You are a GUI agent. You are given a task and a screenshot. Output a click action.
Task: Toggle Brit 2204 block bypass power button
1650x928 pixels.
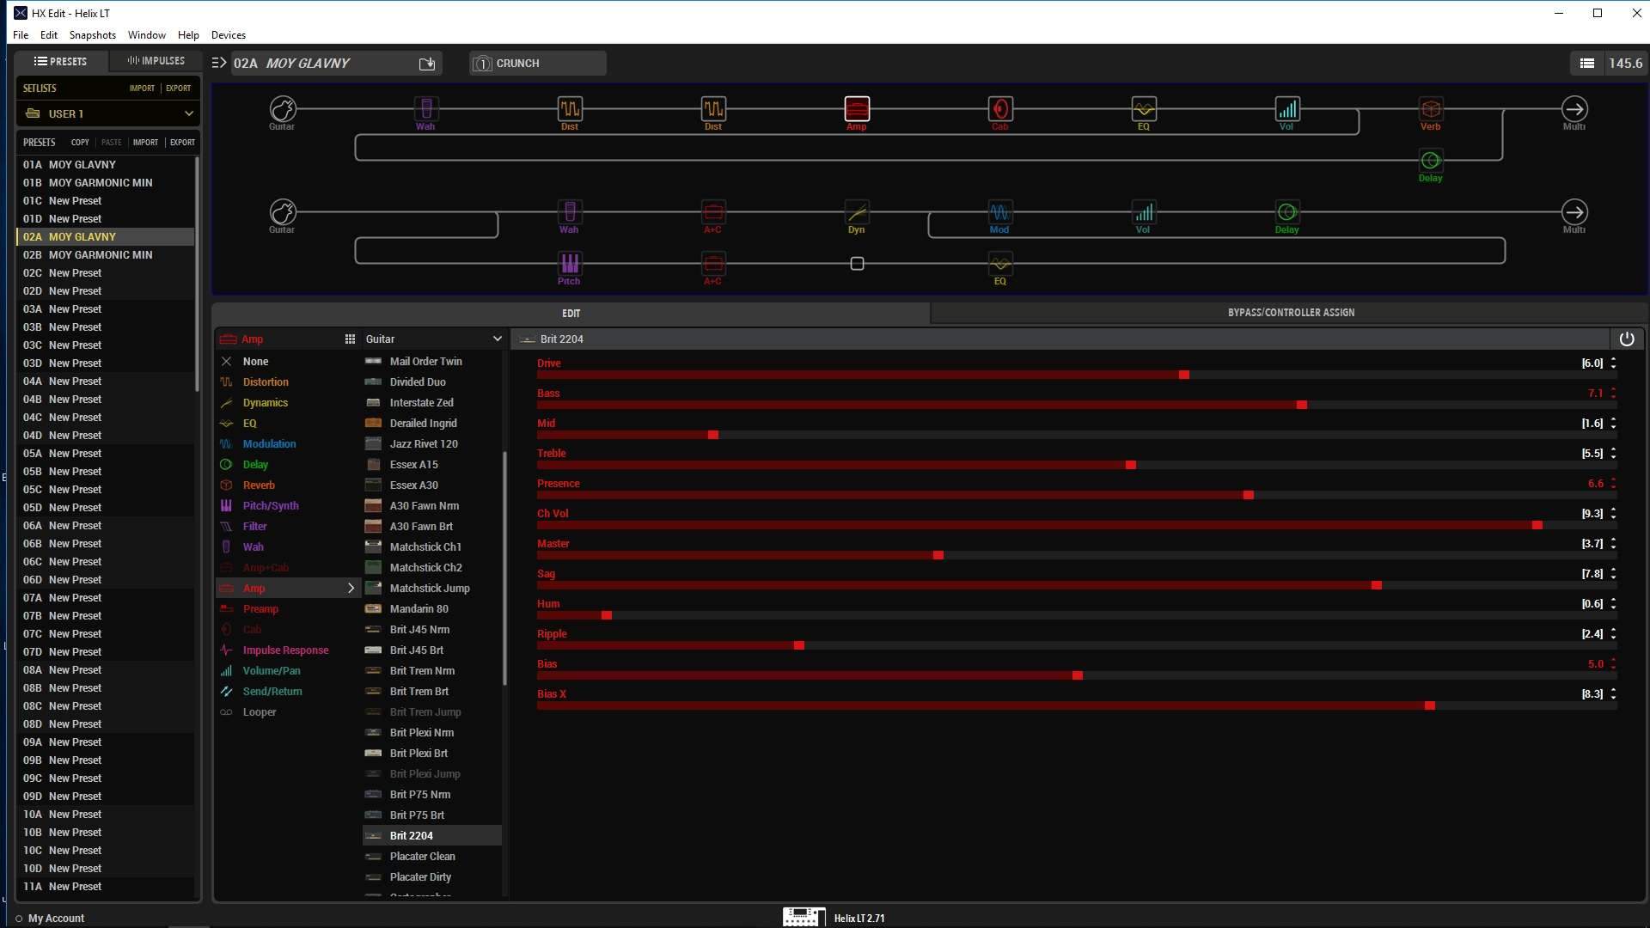[1626, 339]
